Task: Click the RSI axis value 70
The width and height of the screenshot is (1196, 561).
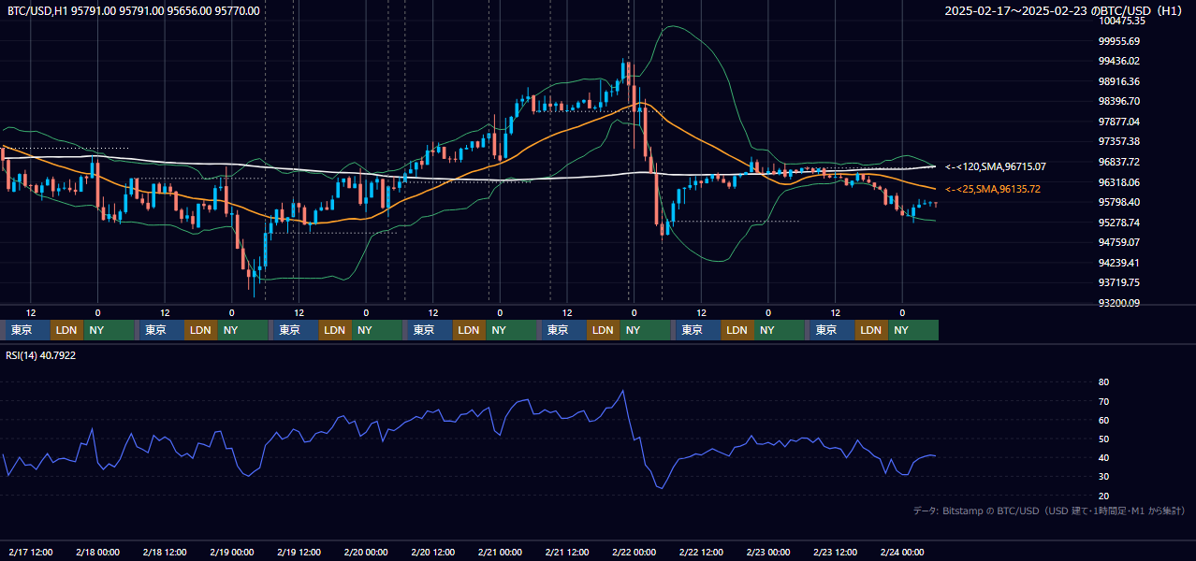Action: (1103, 401)
